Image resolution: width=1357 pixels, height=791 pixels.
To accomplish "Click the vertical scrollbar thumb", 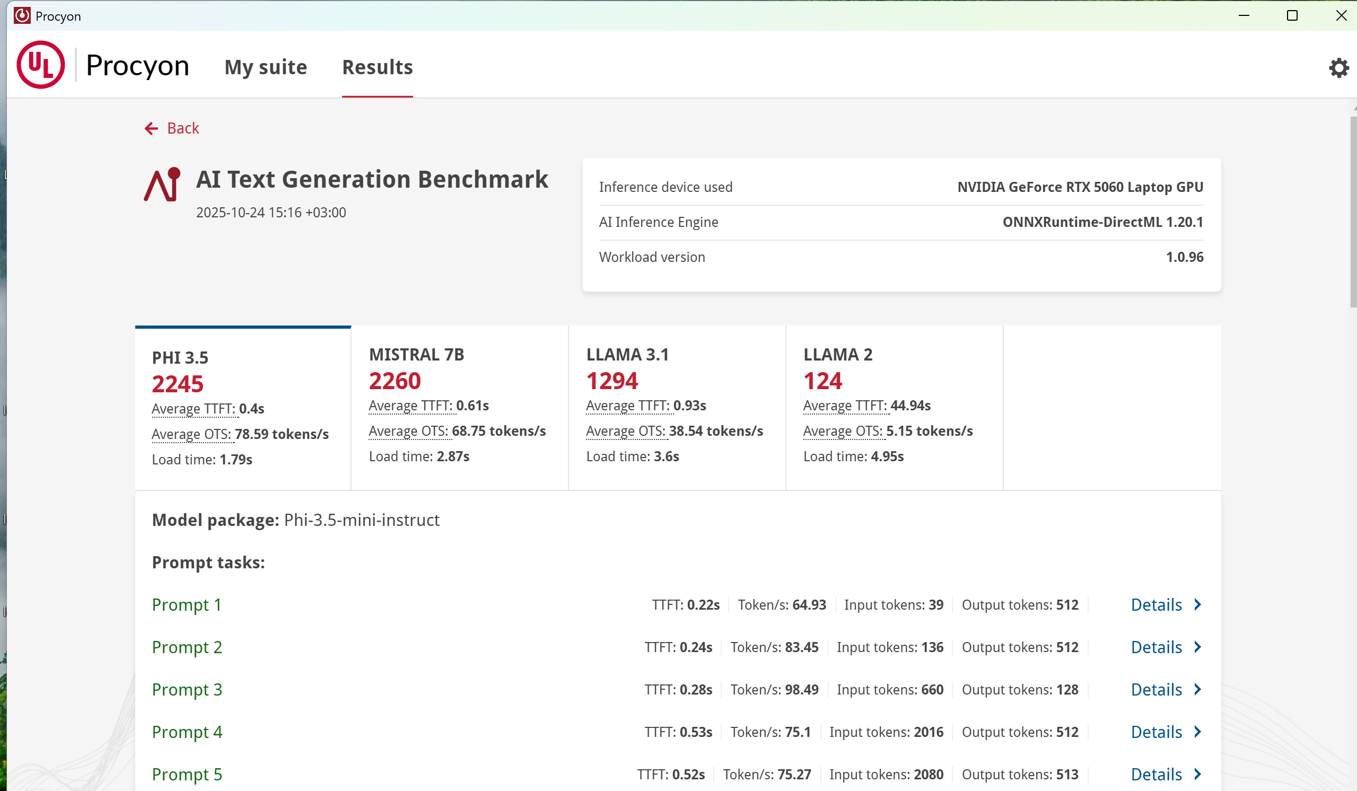I will (1353, 211).
